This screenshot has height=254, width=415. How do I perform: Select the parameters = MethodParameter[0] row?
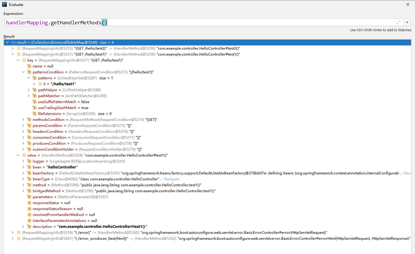[x=208, y=197]
